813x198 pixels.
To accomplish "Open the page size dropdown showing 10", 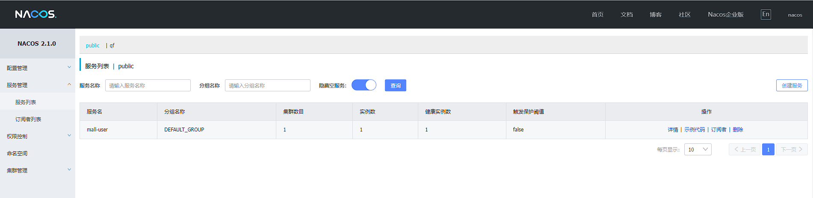I will [x=698, y=149].
